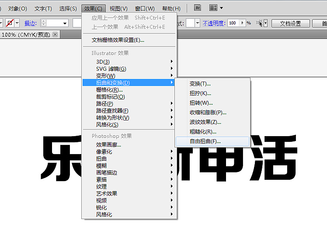Screen dimensions: 327x240
Task: Select 扭曲和变换(D) menu item
Action: click(x=129, y=82)
